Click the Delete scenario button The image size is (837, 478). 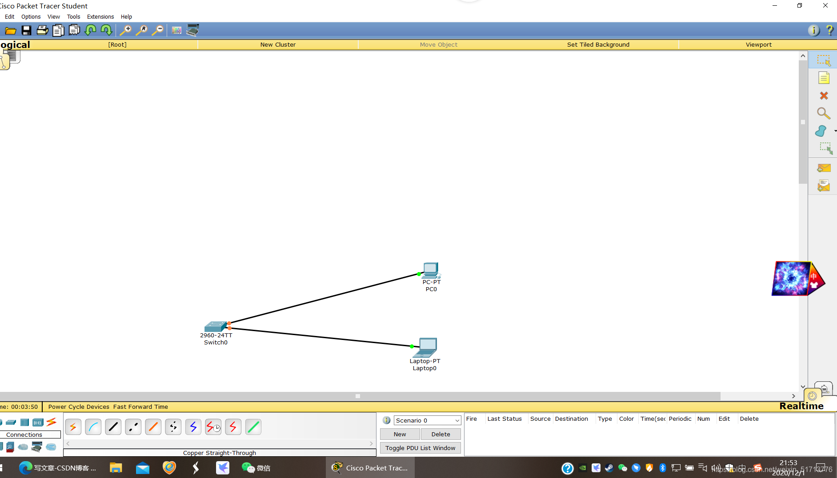click(441, 434)
